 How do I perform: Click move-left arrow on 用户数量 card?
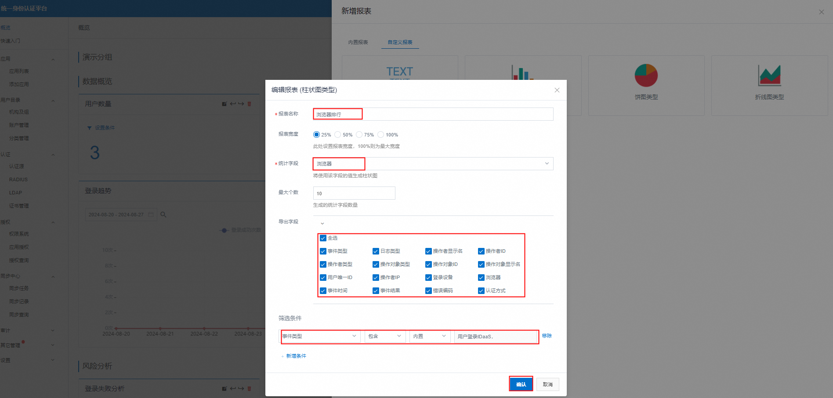click(233, 104)
